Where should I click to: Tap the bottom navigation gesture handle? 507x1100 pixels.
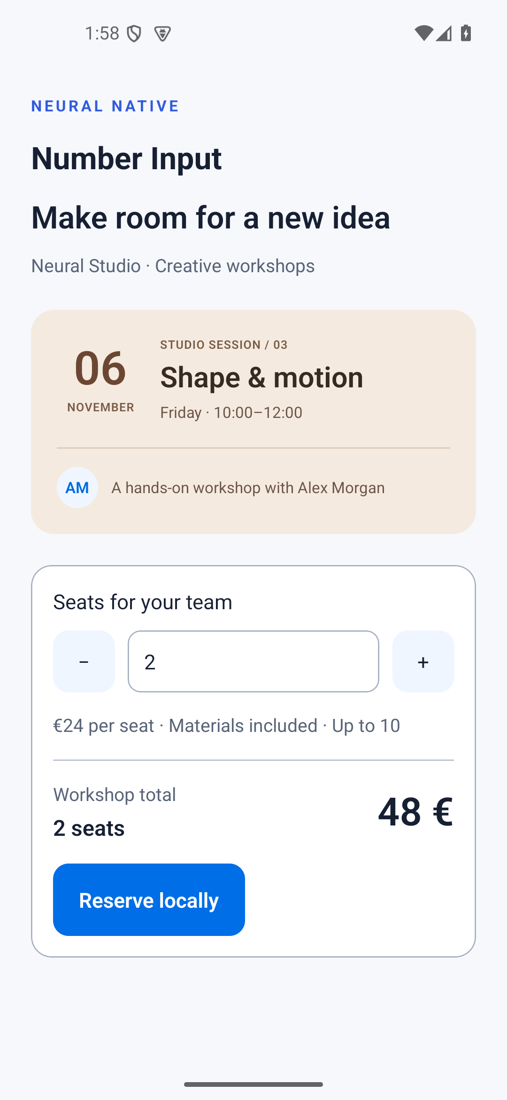pos(253,1084)
